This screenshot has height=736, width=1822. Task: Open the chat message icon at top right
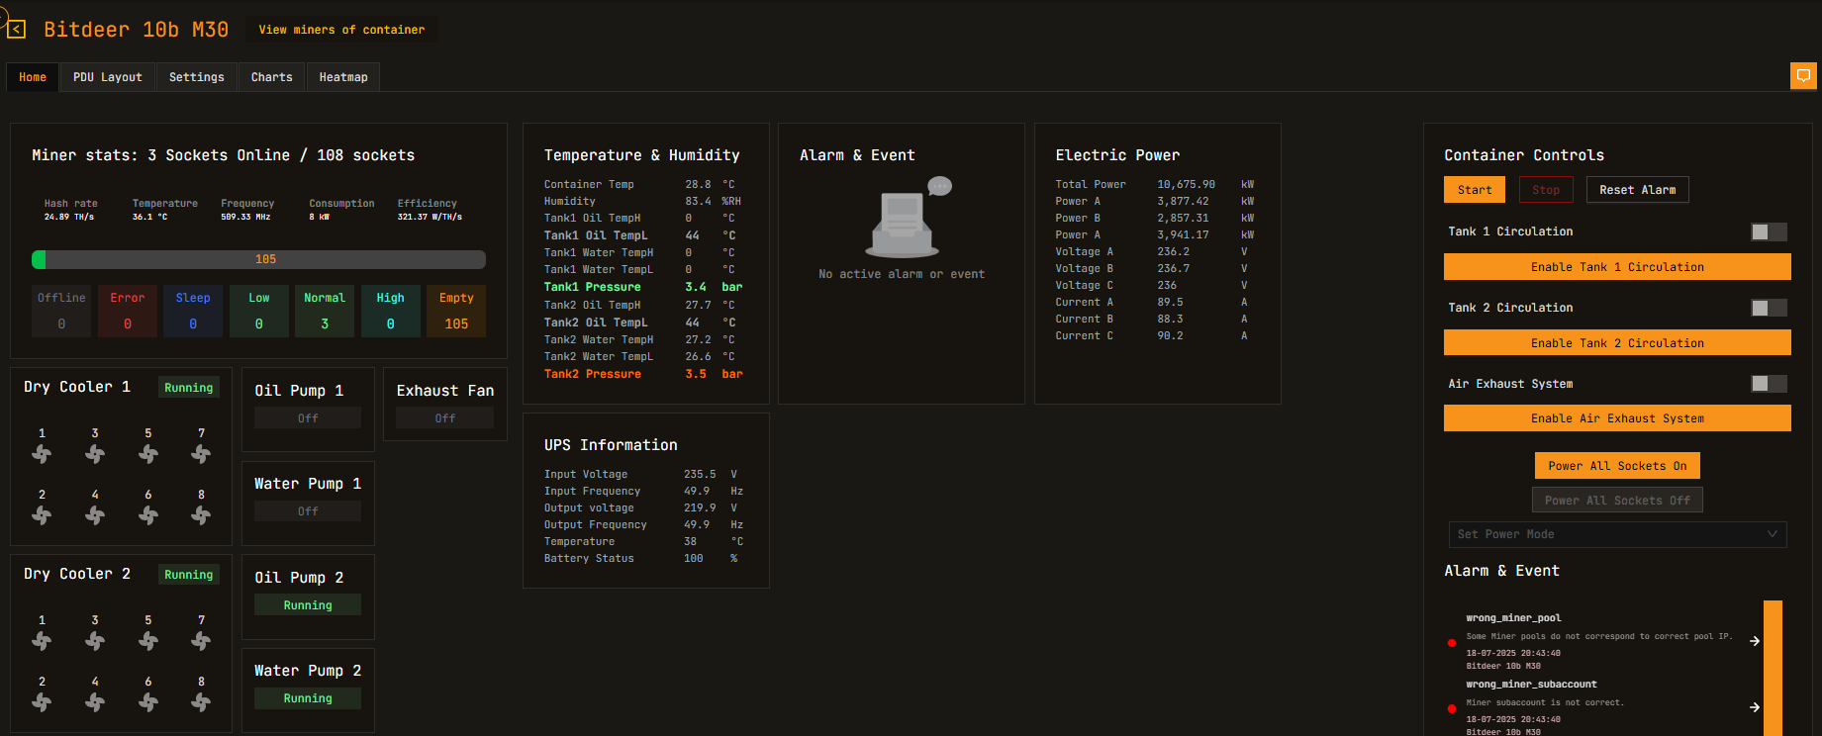tap(1803, 76)
